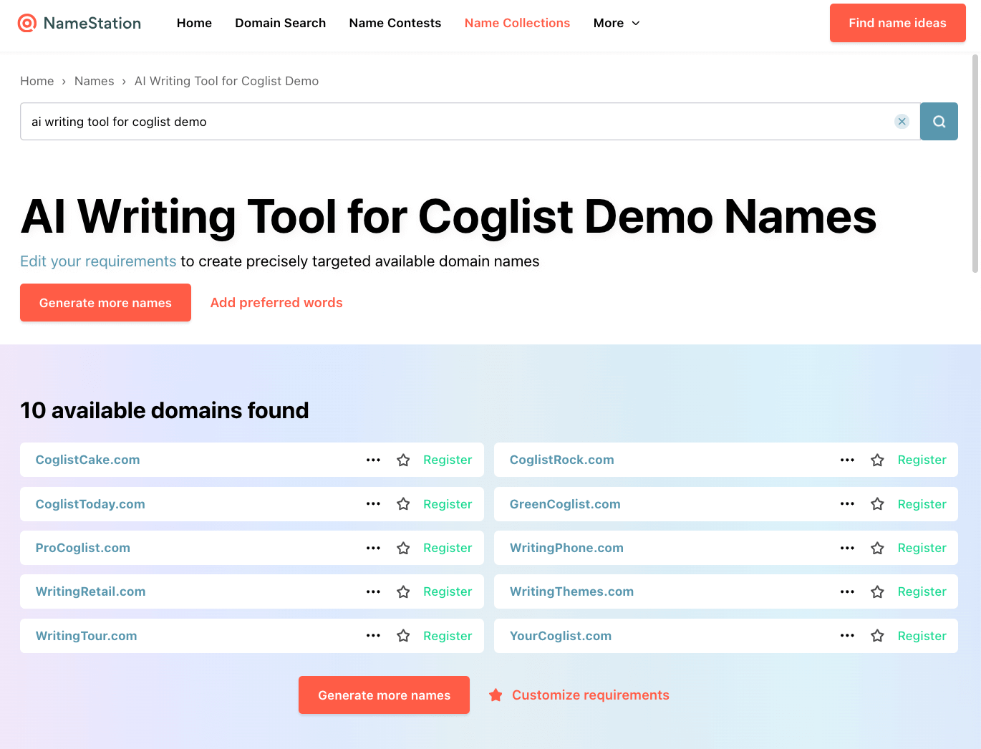Register ProCoglist.com
The width and height of the screenshot is (981, 749).
click(448, 548)
